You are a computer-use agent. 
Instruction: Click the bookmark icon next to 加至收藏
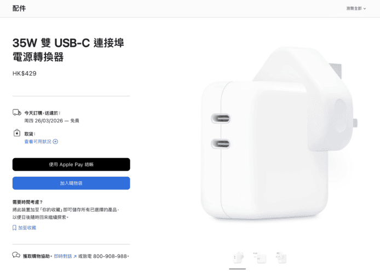[14, 228]
